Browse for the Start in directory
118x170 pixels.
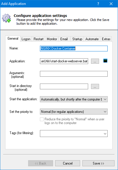point(95,86)
